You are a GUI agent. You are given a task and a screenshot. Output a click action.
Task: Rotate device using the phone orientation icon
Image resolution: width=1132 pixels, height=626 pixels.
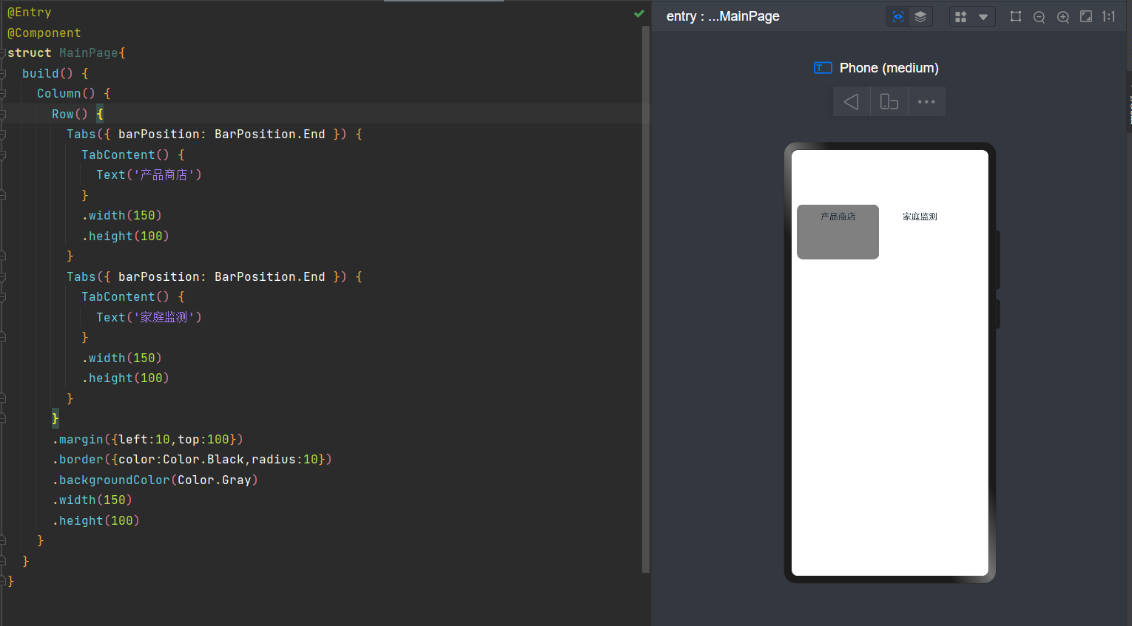click(x=889, y=102)
